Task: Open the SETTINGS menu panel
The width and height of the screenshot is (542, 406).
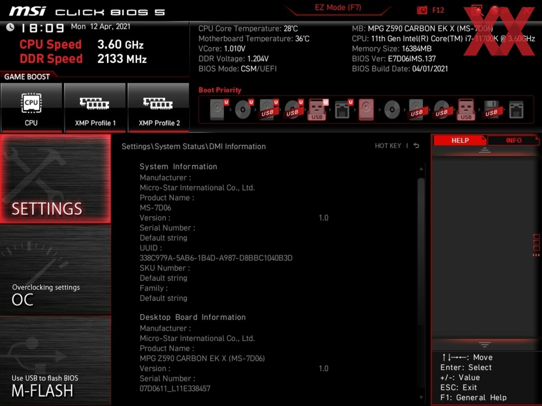Action: click(x=55, y=179)
